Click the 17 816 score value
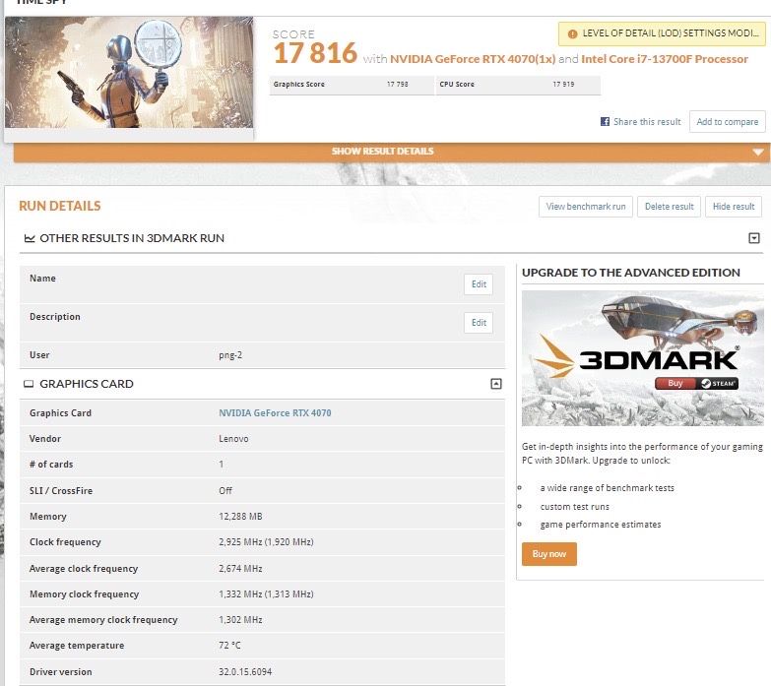The width and height of the screenshot is (771, 686). [x=315, y=53]
